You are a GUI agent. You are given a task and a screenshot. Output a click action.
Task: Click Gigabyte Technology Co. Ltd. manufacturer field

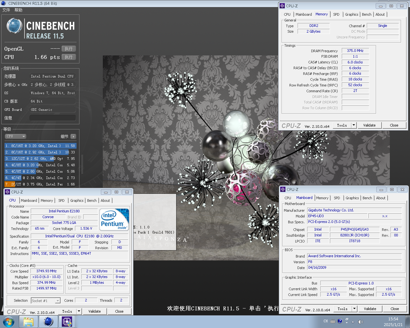354,210
